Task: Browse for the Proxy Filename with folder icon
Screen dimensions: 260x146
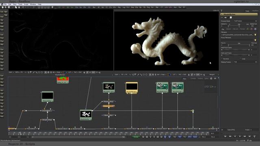Action: point(255,40)
